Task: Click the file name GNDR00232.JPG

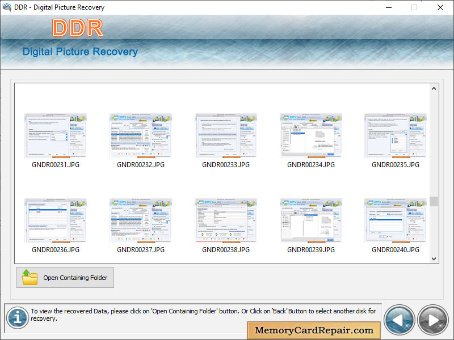Action: 141,165
